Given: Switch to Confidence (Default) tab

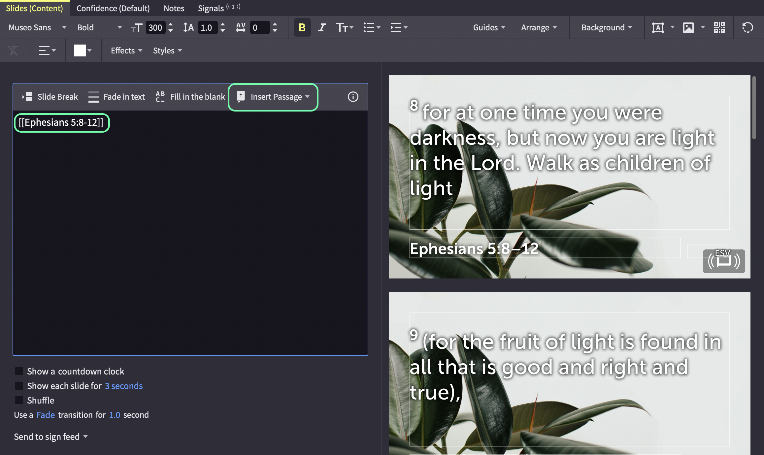Looking at the screenshot, I should [x=113, y=8].
